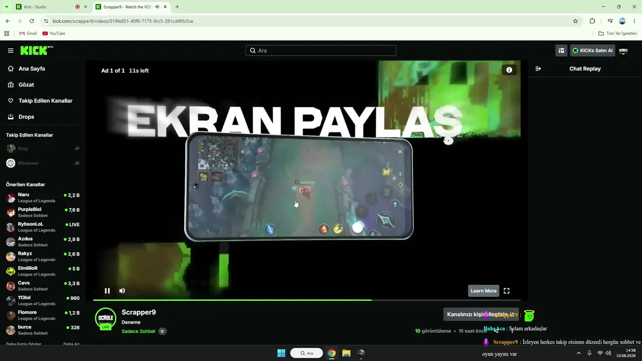Open the 113lol channel in sidebar
Viewport: 642px width, 361px height.
pos(43,300)
